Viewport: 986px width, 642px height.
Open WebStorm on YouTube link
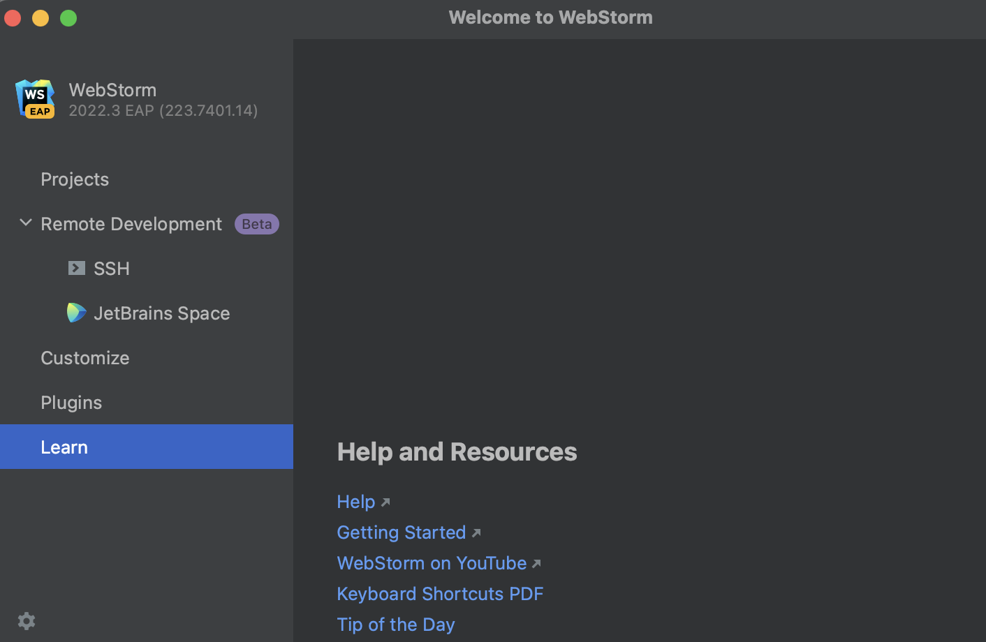pyautogui.click(x=432, y=563)
